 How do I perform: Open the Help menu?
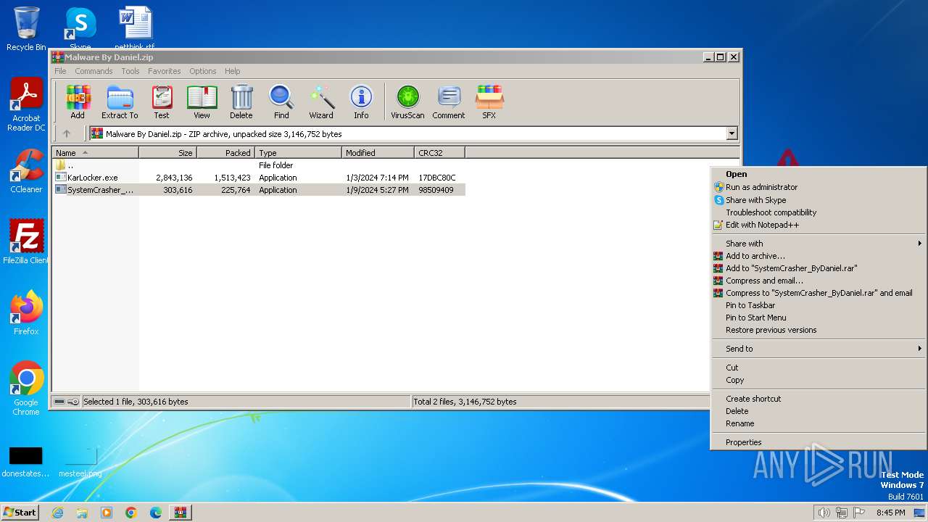(232, 71)
